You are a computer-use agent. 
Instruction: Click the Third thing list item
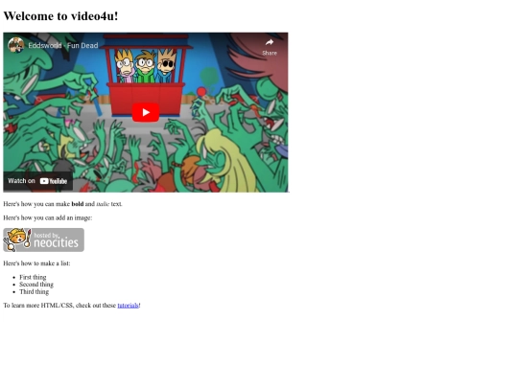coord(34,291)
